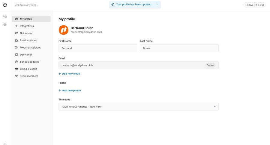This screenshot has height=145, width=270.
Task: Navigate to Scheduled tasks
Action: pos(29,62)
